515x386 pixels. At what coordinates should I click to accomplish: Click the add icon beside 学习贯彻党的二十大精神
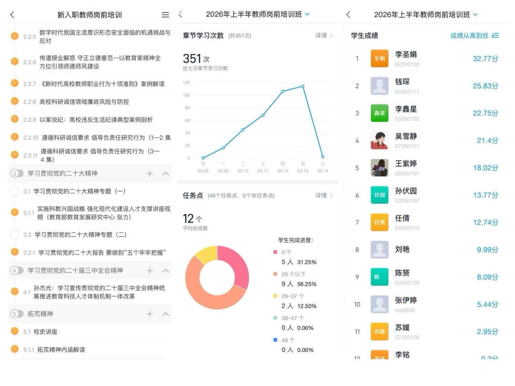tap(150, 173)
